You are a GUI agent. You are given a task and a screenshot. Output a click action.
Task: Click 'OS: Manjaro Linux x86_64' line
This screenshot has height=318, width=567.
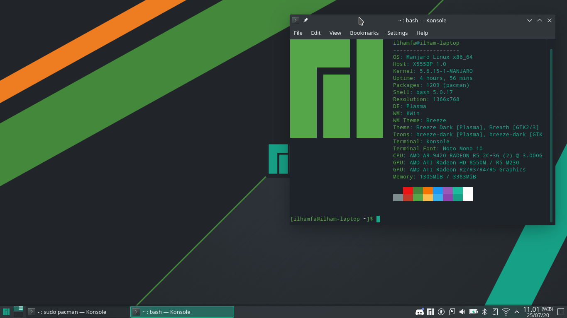point(433,57)
